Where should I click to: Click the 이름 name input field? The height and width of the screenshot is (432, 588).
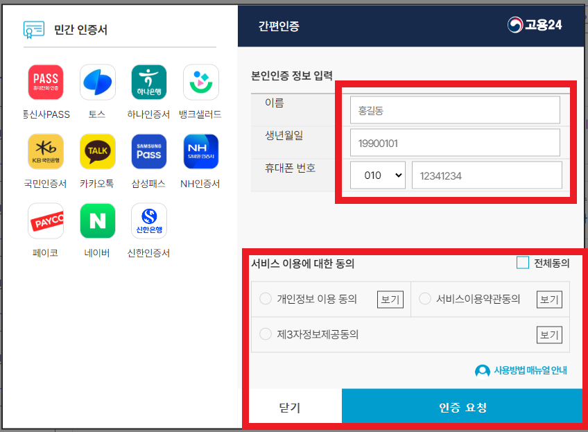pos(455,110)
